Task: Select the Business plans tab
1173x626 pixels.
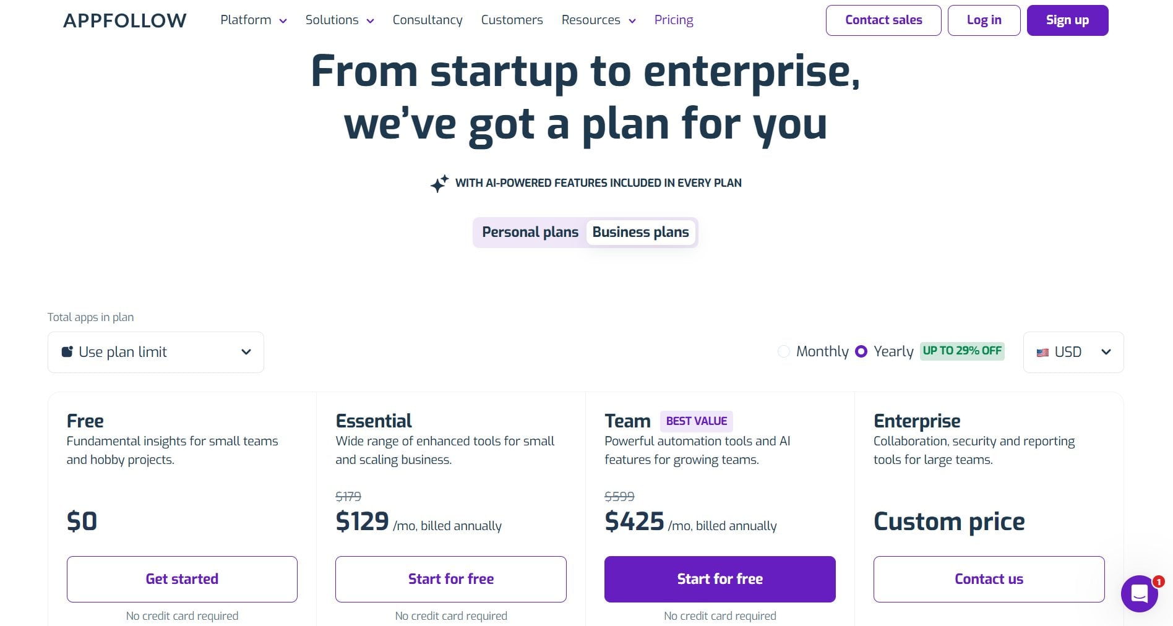Action: (640, 232)
